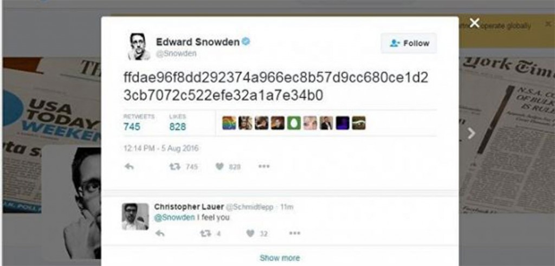555x266 pixels.
Task: View the 828 likes list
Action: (x=177, y=126)
